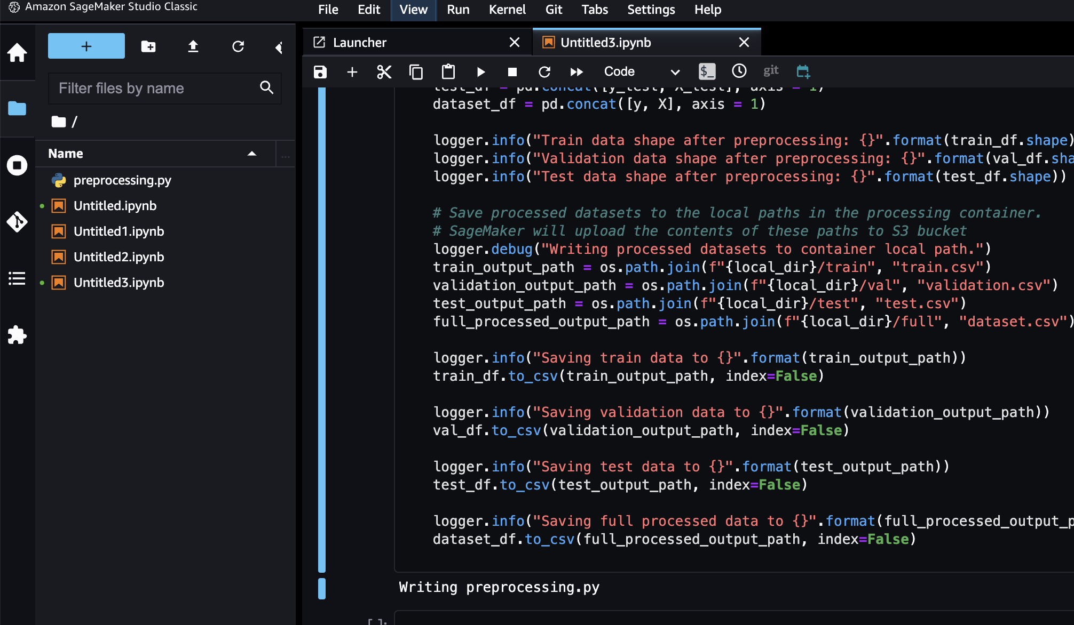Click the blue New Launcher button
This screenshot has width=1074, height=625.
coord(86,46)
